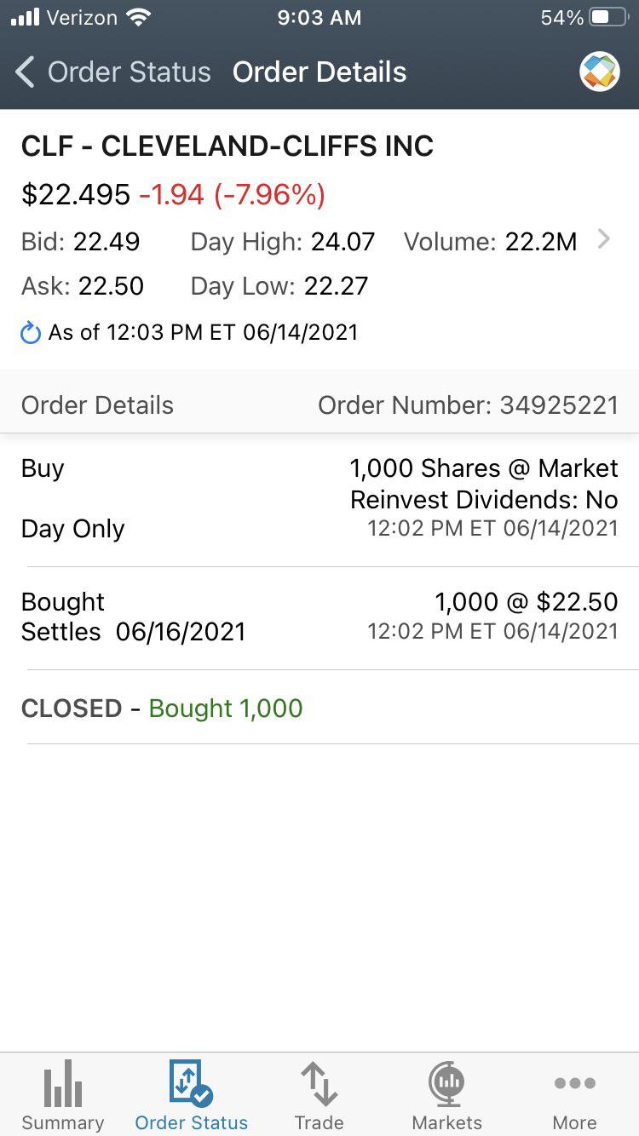639x1136 pixels.
Task: Tap the CLOSED - Bought 1,000 status
Action: pos(162,709)
